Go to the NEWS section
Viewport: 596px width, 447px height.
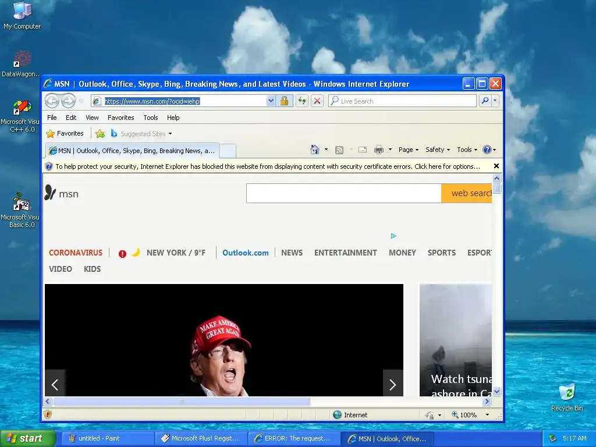292,253
